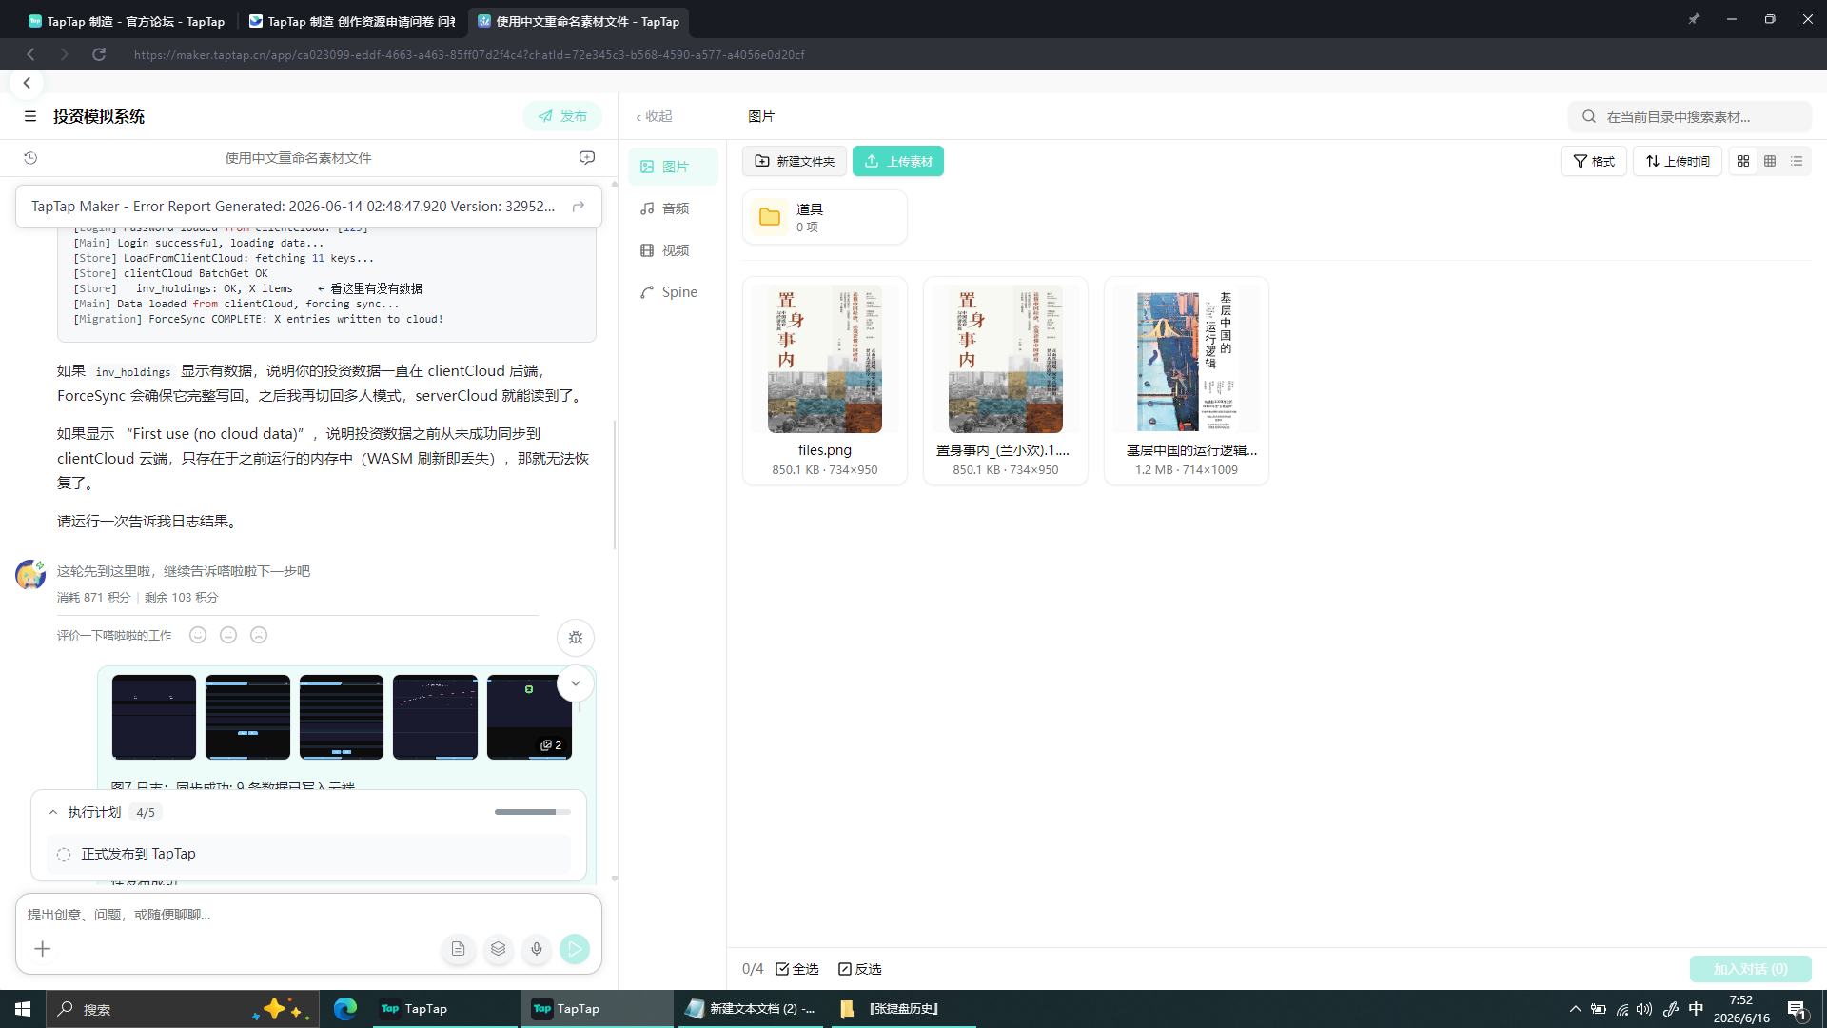Open 新建文本文档 (2) taskbar window

pyautogui.click(x=752, y=1009)
